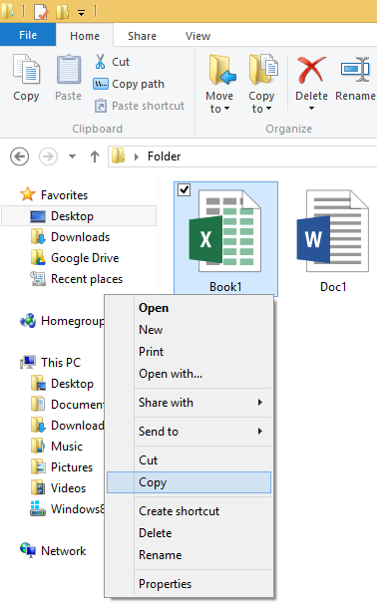The height and width of the screenshot is (604, 377).
Task: Uncheck the Book1 selection checkbox
Action: click(x=184, y=190)
